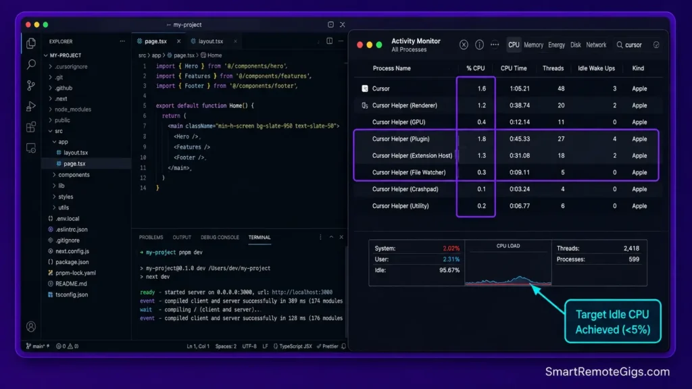692x389 pixels.
Task: Select the TERMINAL panel tab
Action: point(259,238)
